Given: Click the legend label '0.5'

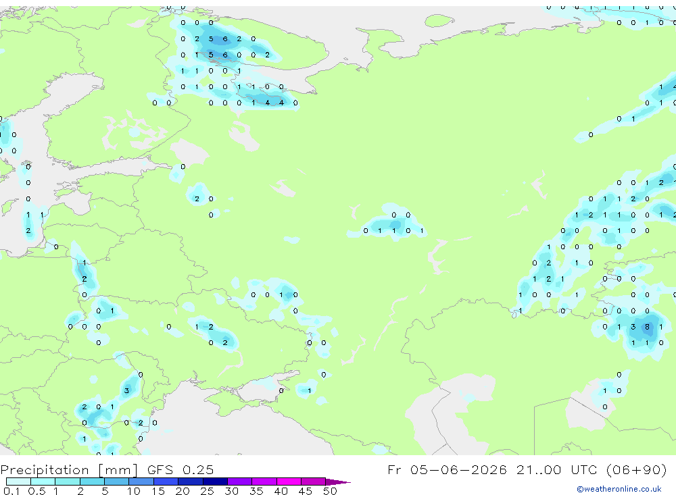Looking at the screenshot, I should [x=37, y=491].
